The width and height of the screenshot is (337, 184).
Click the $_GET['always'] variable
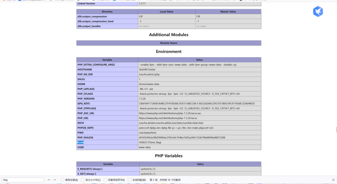point(87,174)
